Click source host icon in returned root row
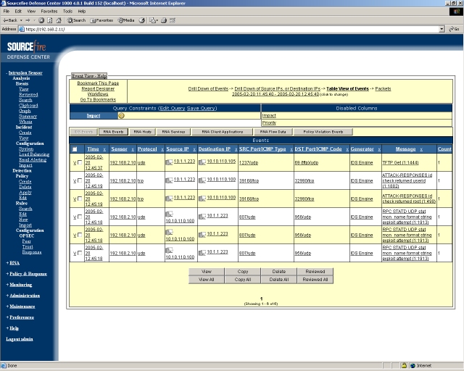464x371 pixels. pyautogui.click(x=169, y=199)
